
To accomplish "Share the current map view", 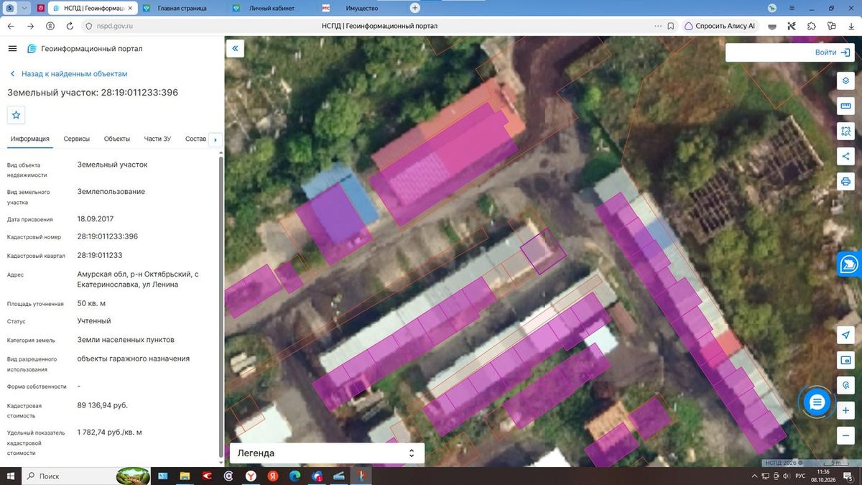I will (845, 157).
